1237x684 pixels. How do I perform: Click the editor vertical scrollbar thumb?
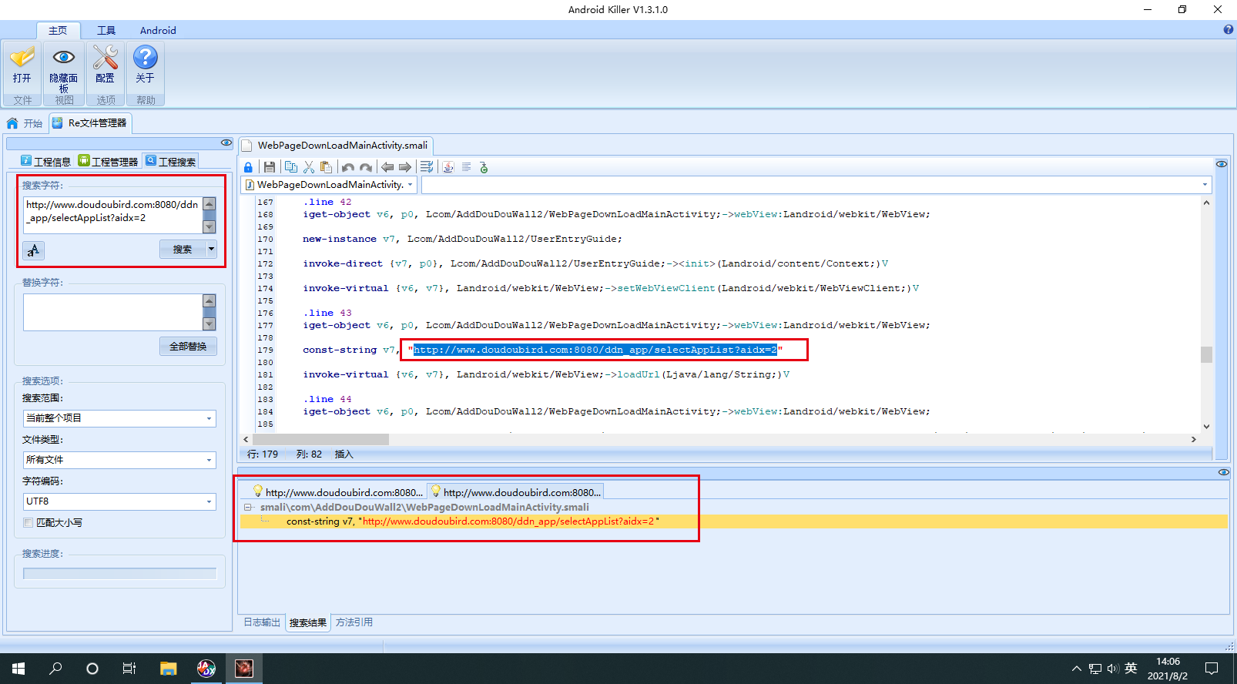point(1206,354)
